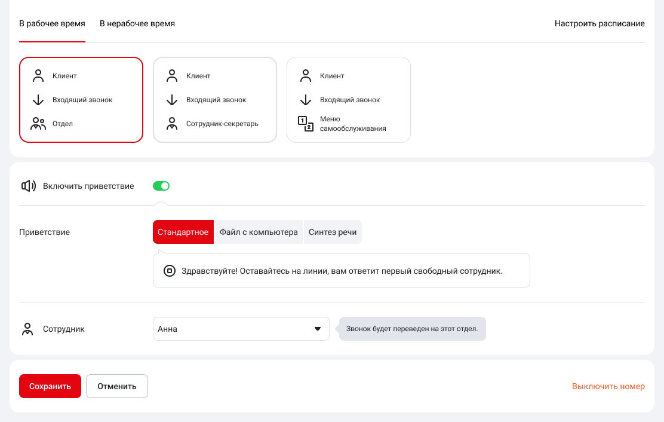Screen dimensions: 664x422
Task: Click the Клиент icon in the third card
Action: [306, 76]
